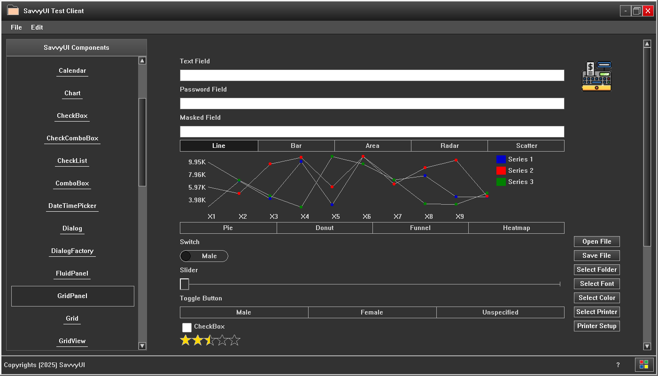The image size is (658, 376).
Task: Select the Female toggle button
Action: click(x=372, y=312)
